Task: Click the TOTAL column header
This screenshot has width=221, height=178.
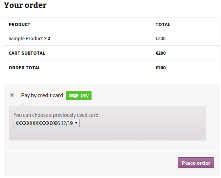Action: 163,25
